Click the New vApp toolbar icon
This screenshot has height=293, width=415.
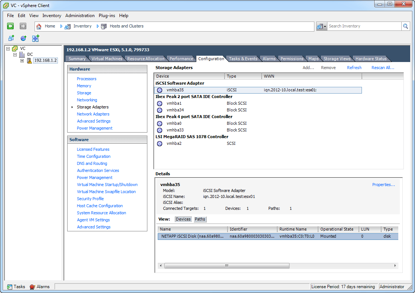point(36,38)
